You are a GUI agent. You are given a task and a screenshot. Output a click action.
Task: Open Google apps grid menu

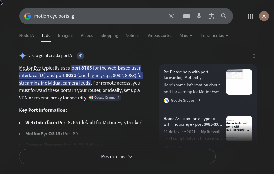point(250,16)
